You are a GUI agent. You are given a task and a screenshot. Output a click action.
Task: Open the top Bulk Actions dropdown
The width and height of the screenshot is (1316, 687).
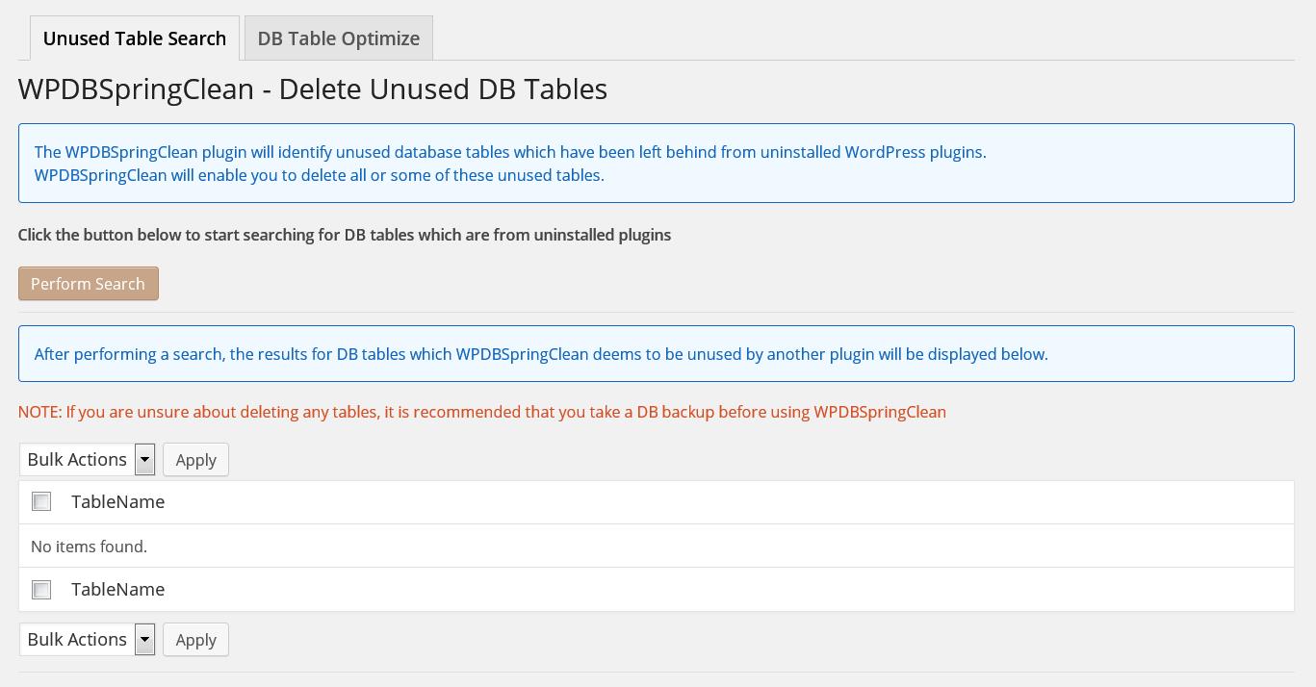click(x=87, y=460)
